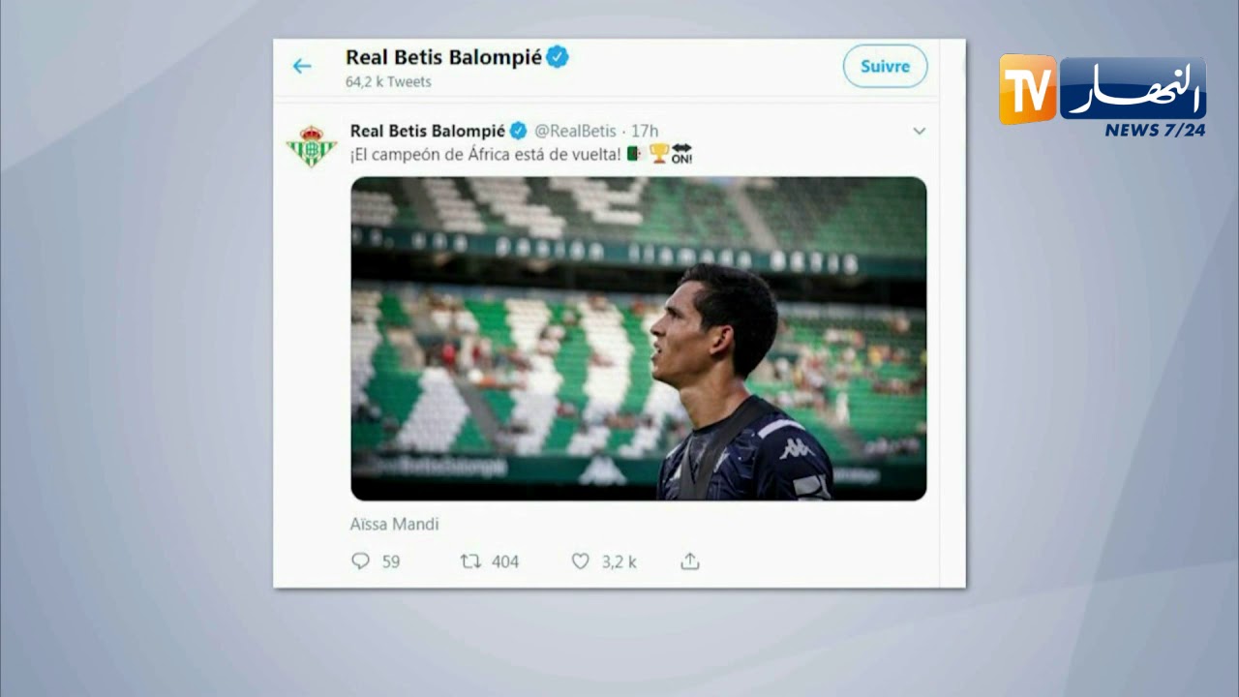Retweet using the retweet arrows icon
The image size is (1239, 697).
point(470,561)
